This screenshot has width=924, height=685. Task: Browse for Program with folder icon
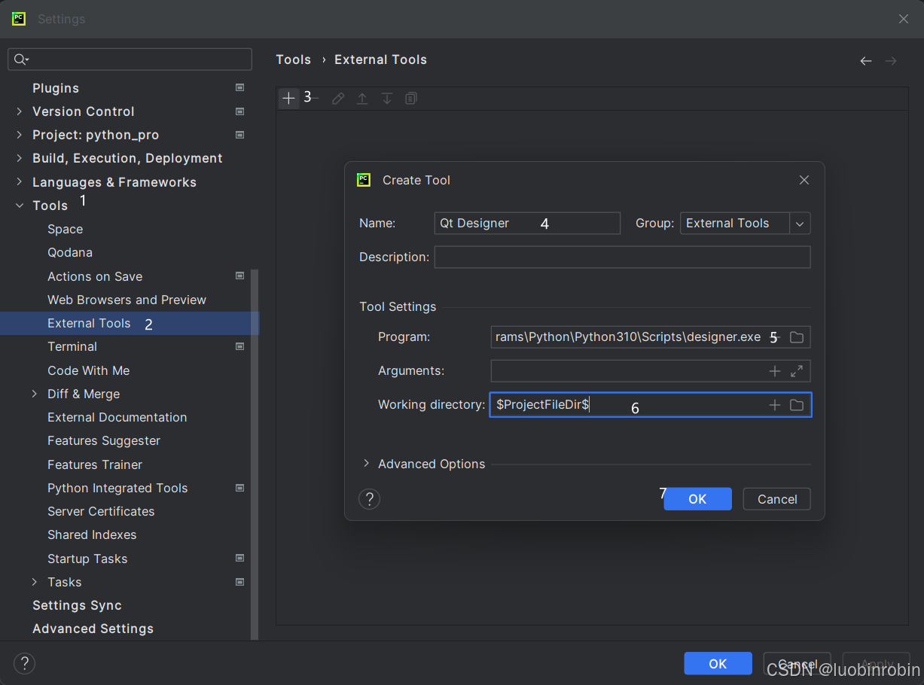click(x=797, y=337)
